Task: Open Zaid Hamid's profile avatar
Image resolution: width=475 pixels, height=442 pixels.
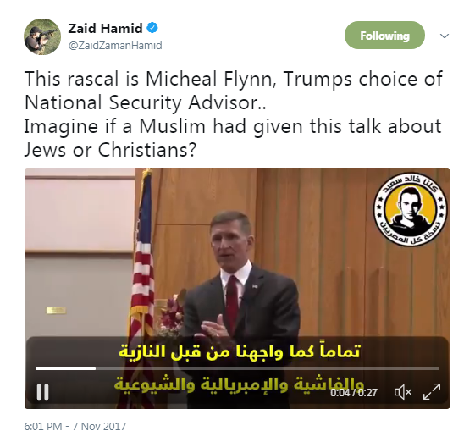Action: coord(42,36)
